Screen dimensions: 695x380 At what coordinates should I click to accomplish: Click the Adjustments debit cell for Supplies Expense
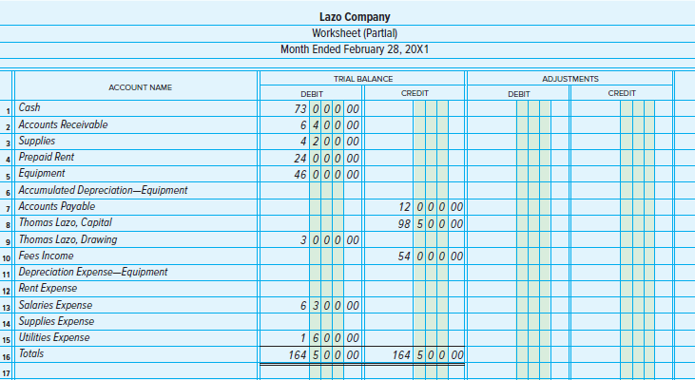tap(517, 321)
